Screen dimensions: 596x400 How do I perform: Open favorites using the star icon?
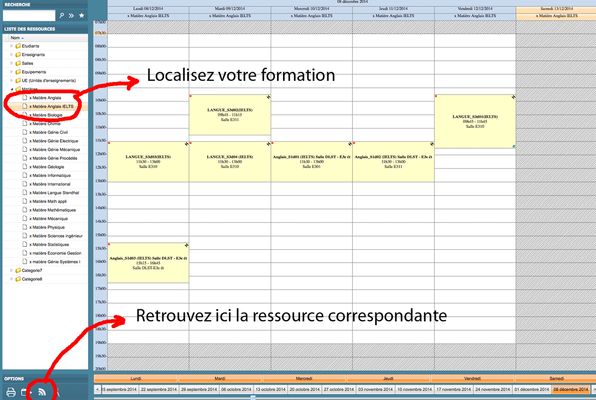click(81, 15)
